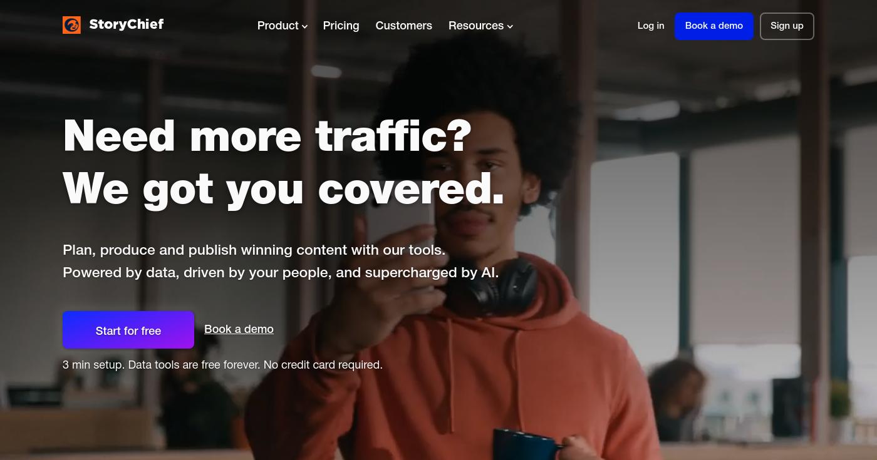
Task: Open the Customers page link
Action: [403, 26]
